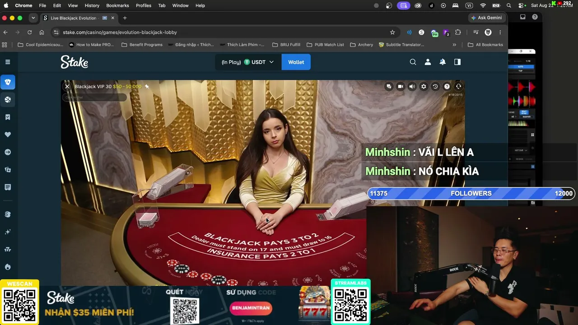Open the Thích Làm Phim bookmark
578x325 pixels.
(242, 45)
